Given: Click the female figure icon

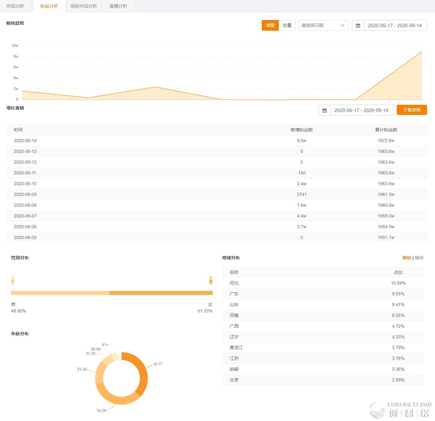Looking at the screenshot, I should click(x=211, y=280).
